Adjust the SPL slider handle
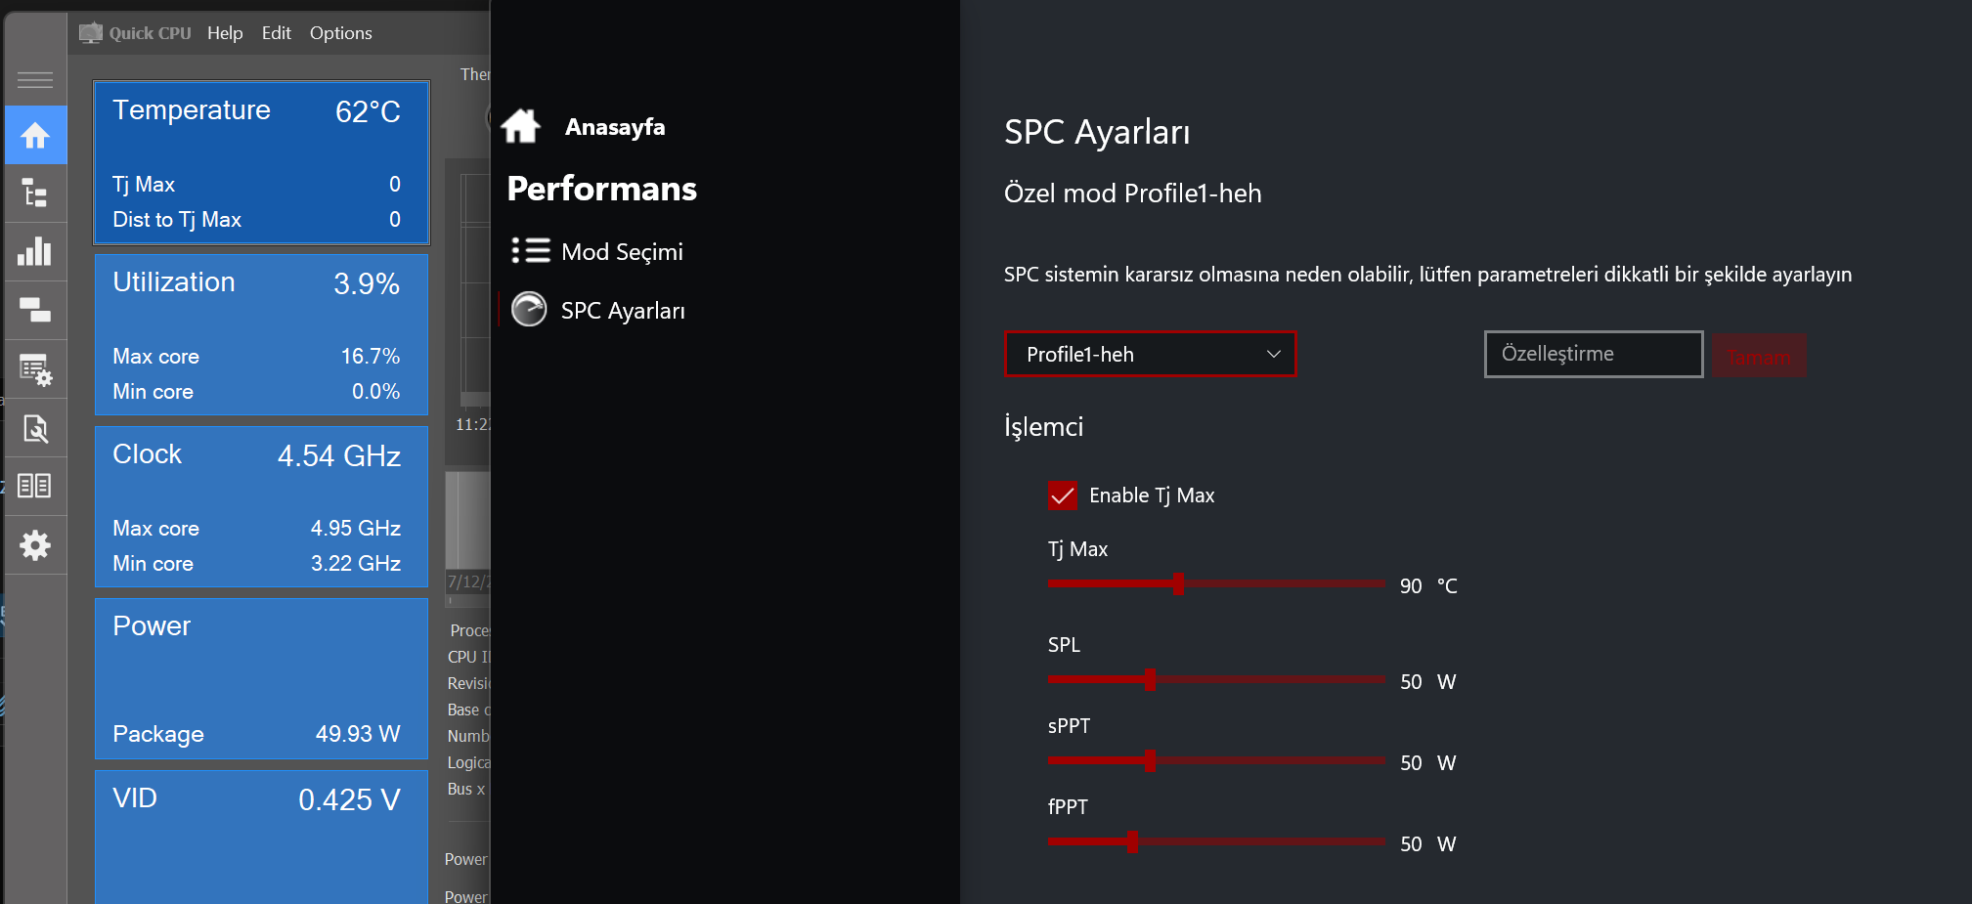 coord(1150,680)
